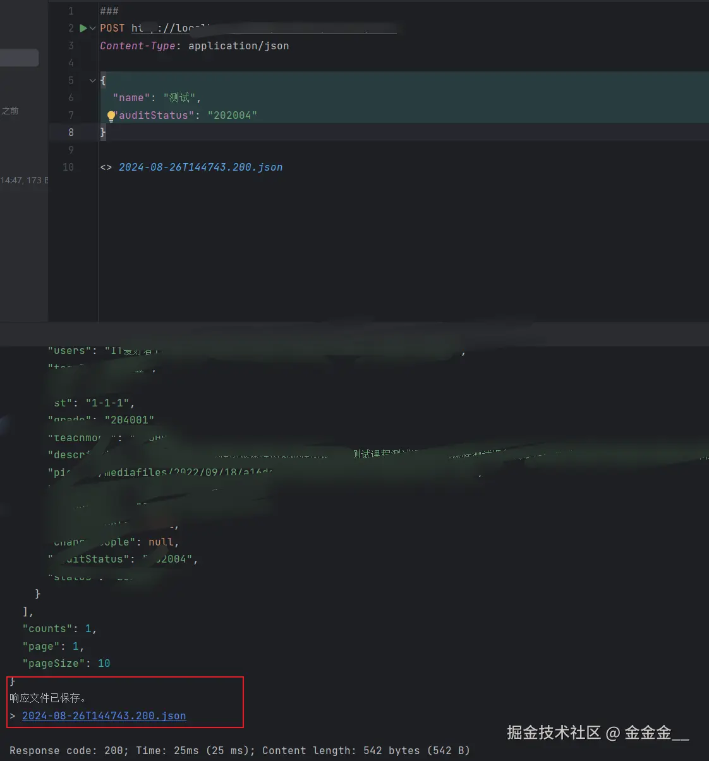Click the yellow lightbulb quick-fix icon
The width and height of the screenshot is (709, 761).
111,116
